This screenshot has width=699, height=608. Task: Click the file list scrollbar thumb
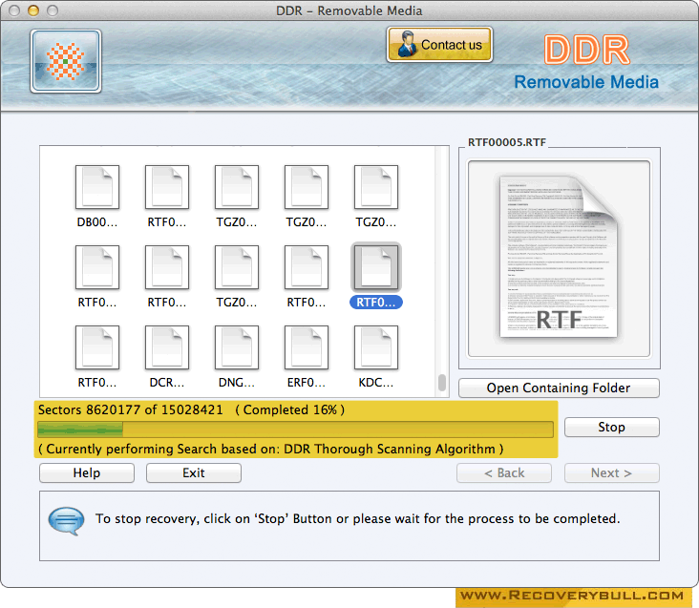[442, 383]
